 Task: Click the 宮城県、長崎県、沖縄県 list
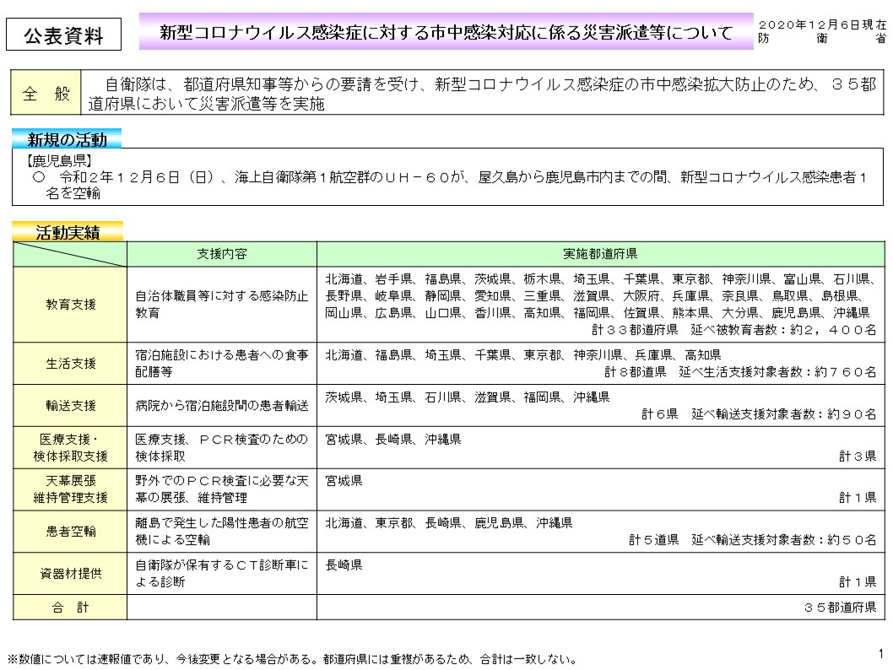click(x=393, y=440)
